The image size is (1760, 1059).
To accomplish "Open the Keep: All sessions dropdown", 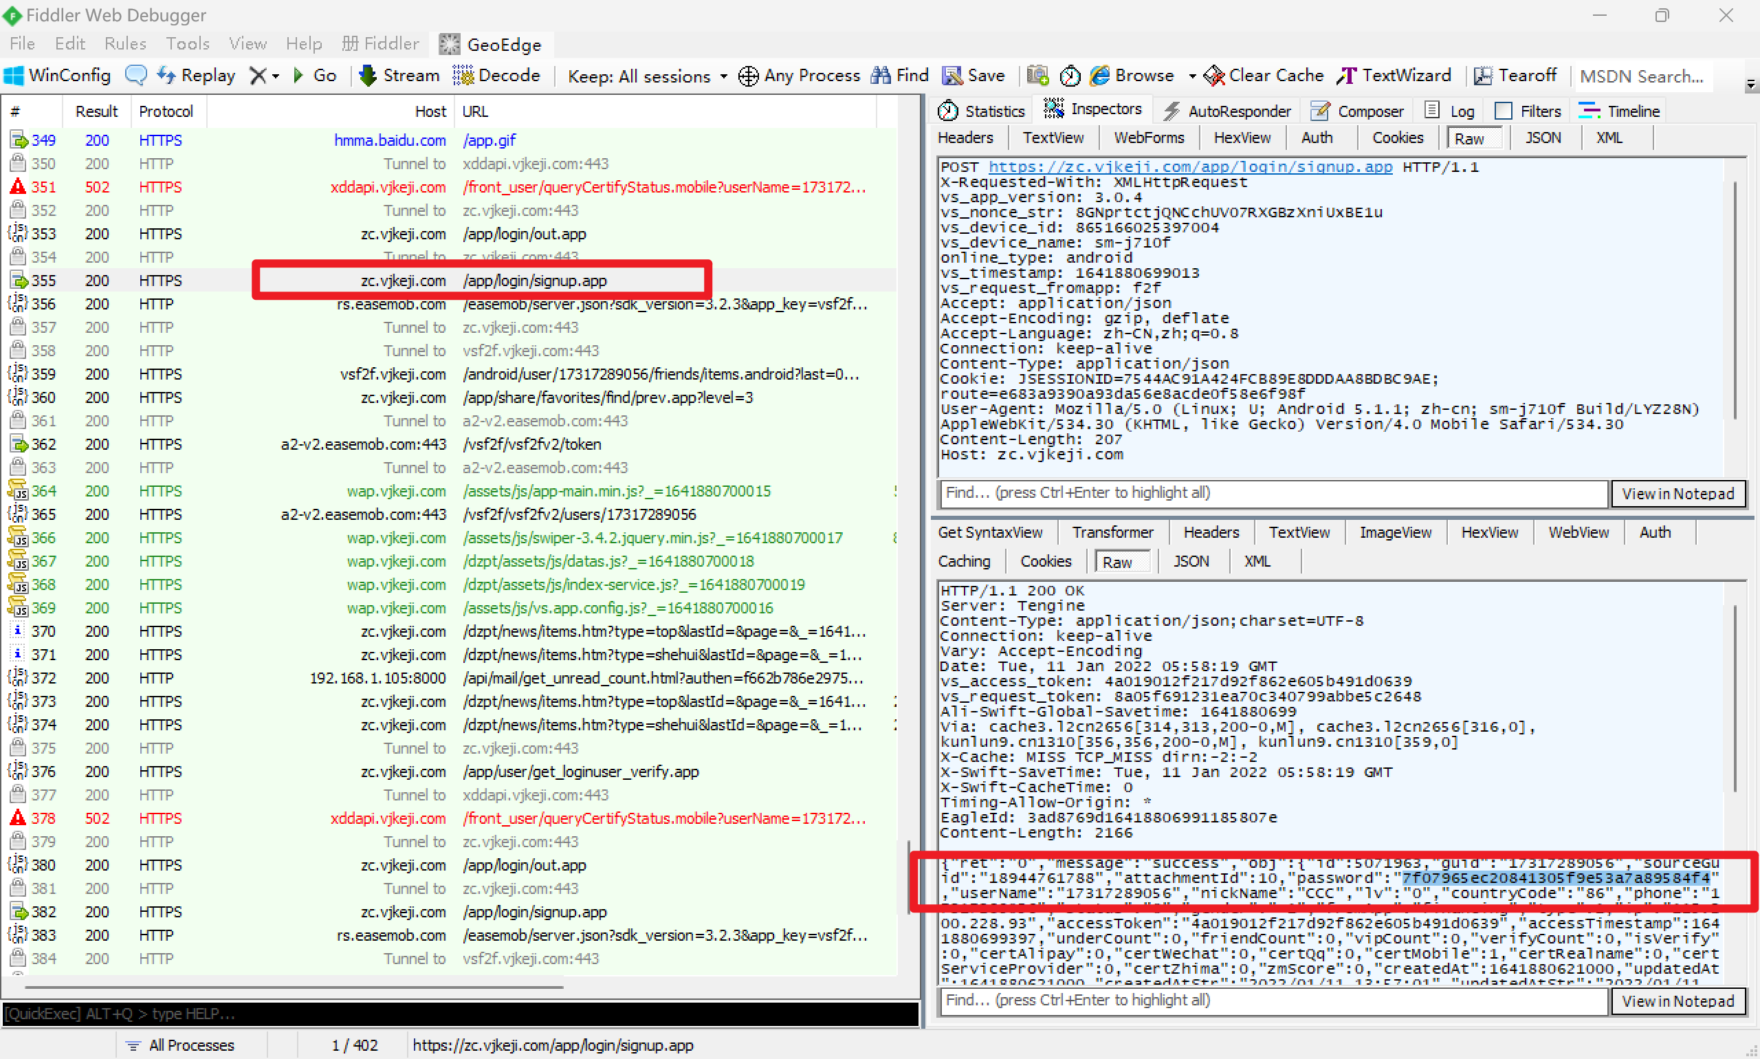I will [x=647, y=76].
